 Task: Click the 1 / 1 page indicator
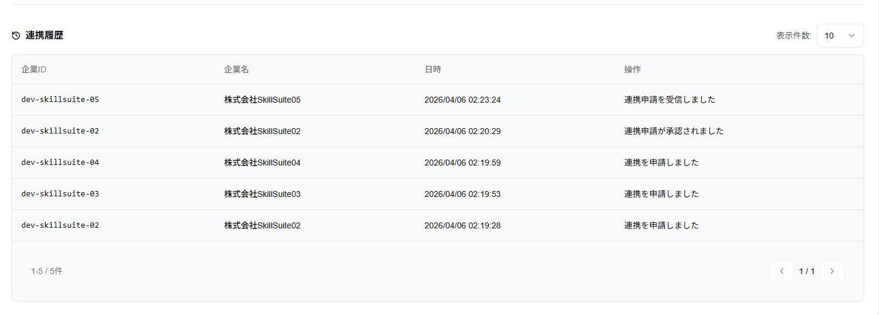click(x=807, y=271)
